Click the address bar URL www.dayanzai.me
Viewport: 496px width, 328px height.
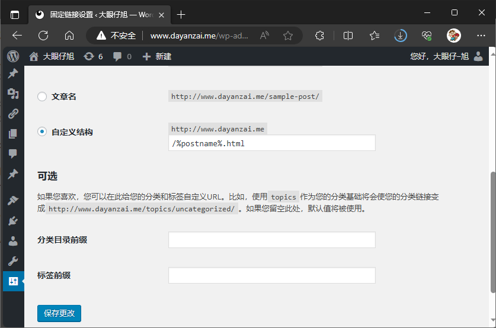click(199, 36)
